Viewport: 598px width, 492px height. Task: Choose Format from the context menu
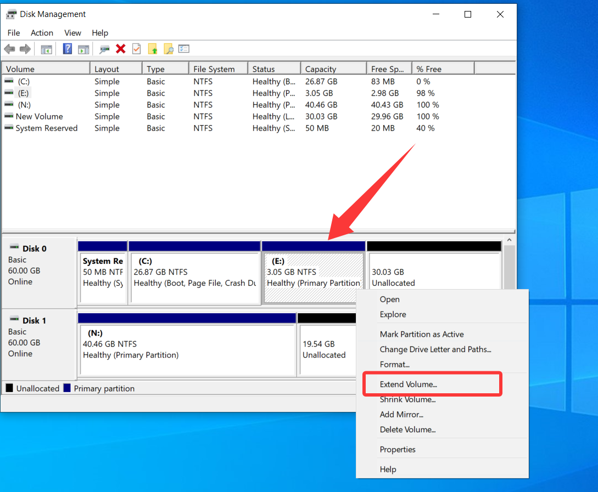click(443, 364)
